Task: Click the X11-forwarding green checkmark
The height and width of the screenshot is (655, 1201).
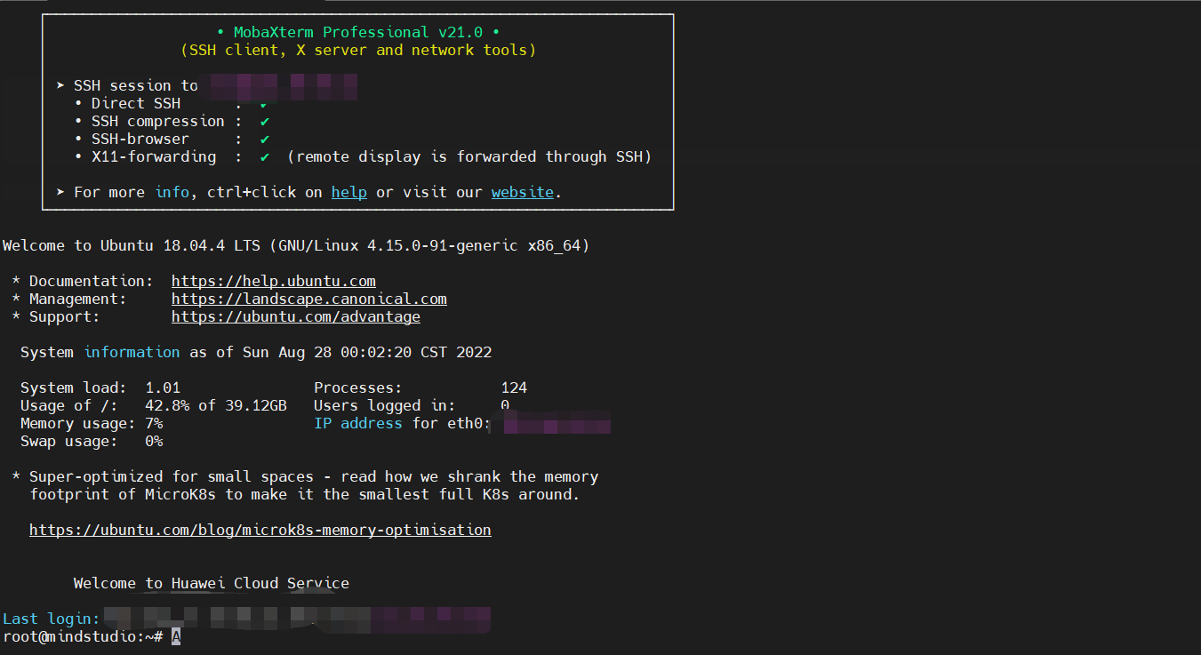Action: [264, 156]
